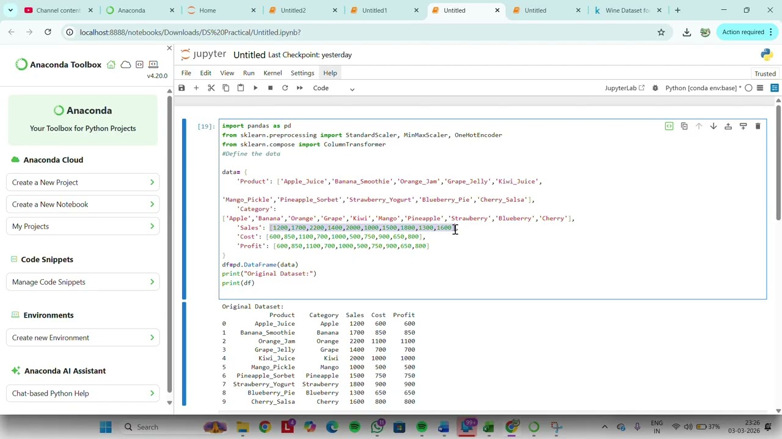Open a new browser tab
782x439 pixels.
tap(678, 10)
